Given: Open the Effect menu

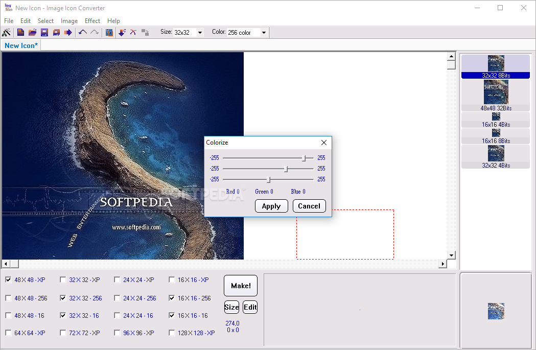Looking at the screenshot, I should (92, 21).
